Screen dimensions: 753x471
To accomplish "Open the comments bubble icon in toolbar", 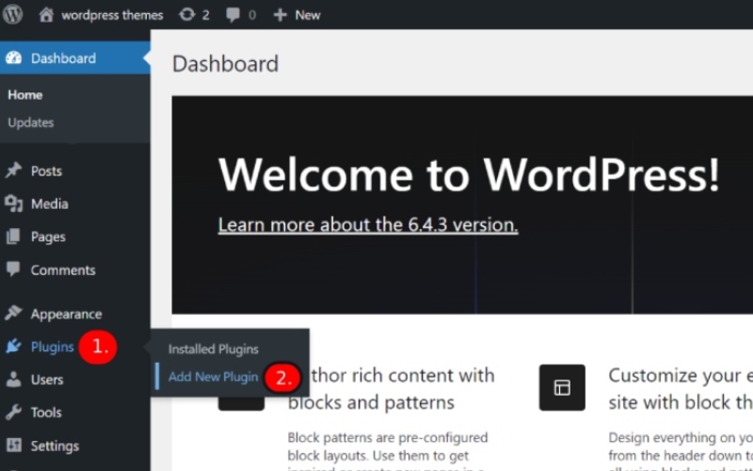I will tap(232, 15).
